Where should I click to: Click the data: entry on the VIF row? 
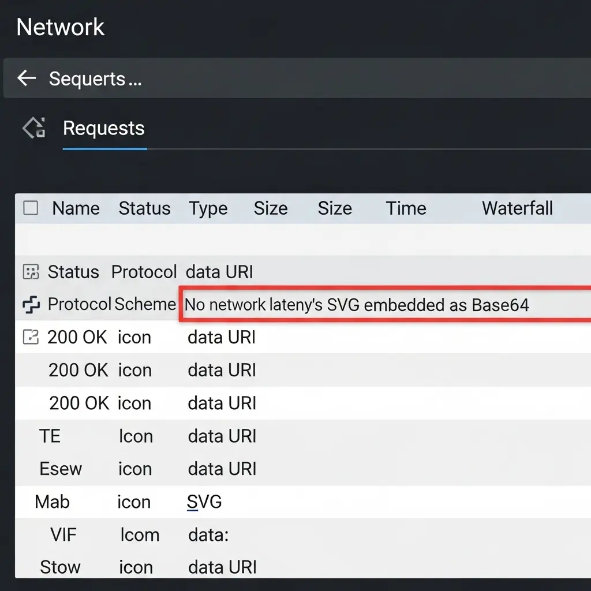pos(208,534)
